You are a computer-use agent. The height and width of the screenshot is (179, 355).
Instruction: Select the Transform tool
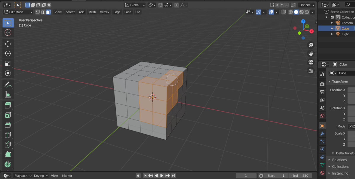pos(8,73)
